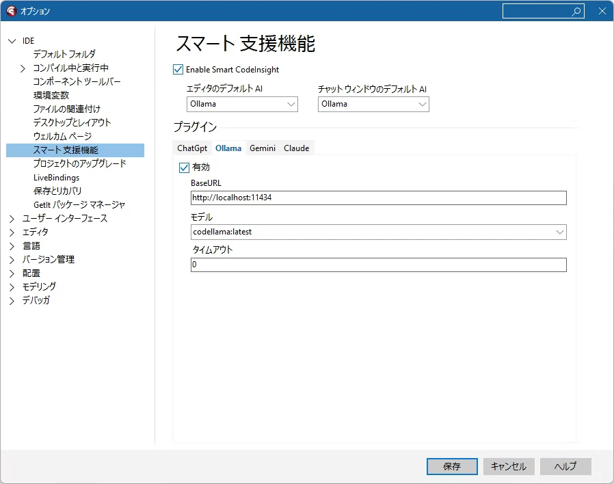
Task: Click the キャンセル button
Action: coord(508,466)
